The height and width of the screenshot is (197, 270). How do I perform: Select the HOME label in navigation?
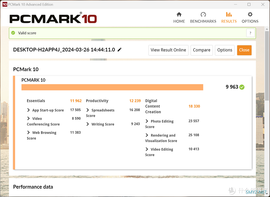point(179,21)
